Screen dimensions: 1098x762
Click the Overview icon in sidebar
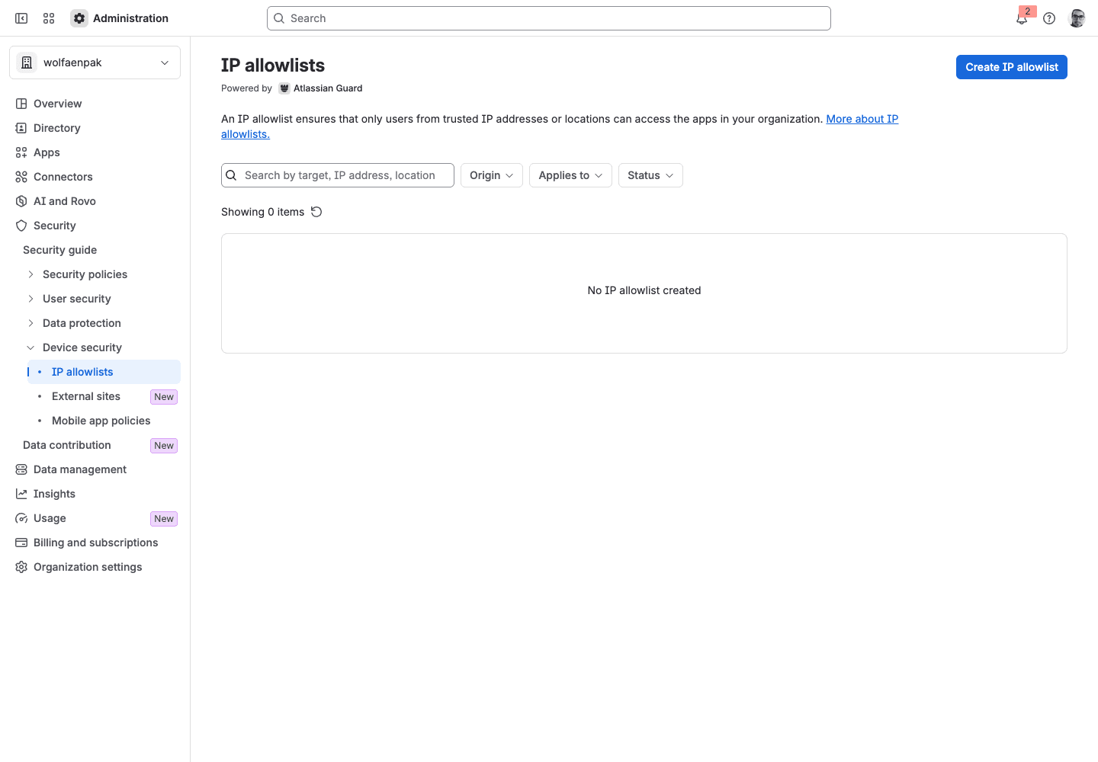click(21, 104)
